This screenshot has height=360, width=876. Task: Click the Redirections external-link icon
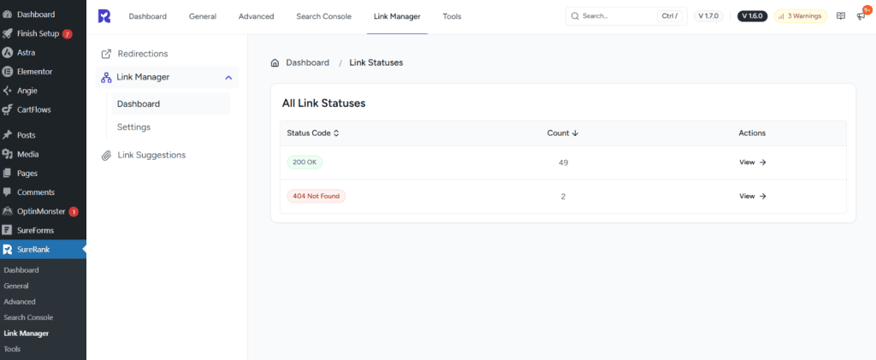point(106,54)
